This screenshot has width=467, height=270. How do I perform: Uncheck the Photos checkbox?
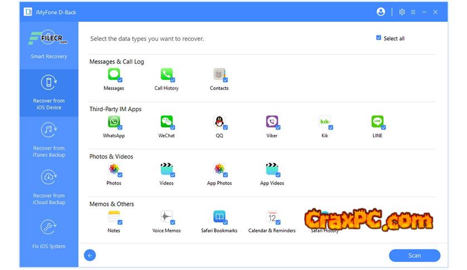pos(120,175)
